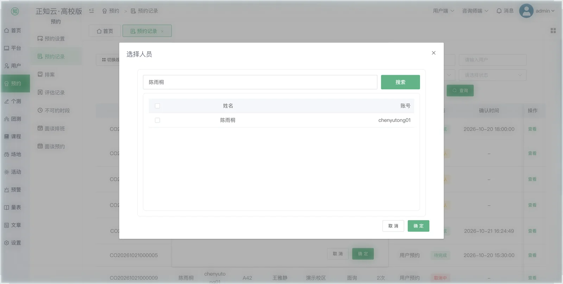This screenshot has width=563, height=284.
Task: Click the 查询 button behind the dialog
Action: pos(460,91)
